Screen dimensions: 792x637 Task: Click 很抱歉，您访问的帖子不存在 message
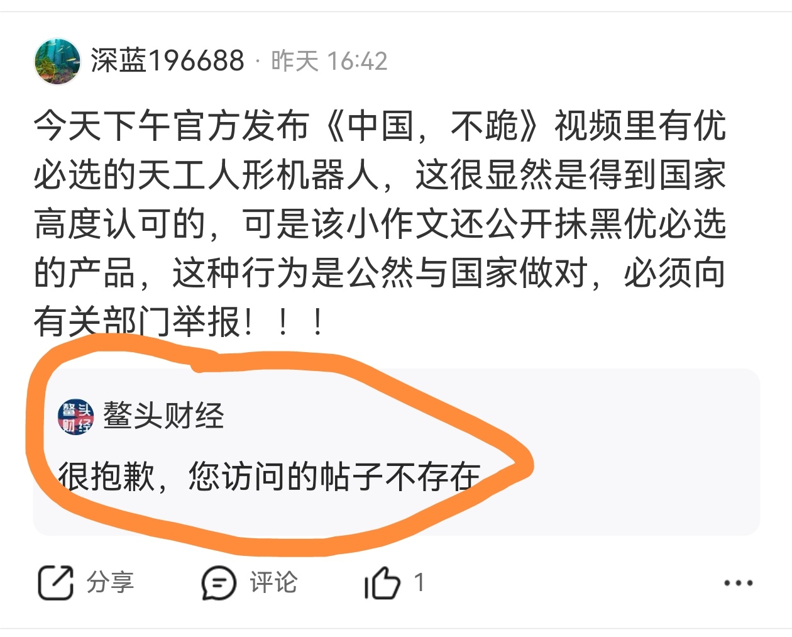270,476
